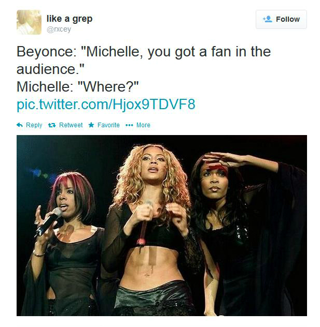Image resolution: width=320 pixels, height=327 pixels.
Task: Click the Reply arrow icon
Action: click(x=20, y=125)
